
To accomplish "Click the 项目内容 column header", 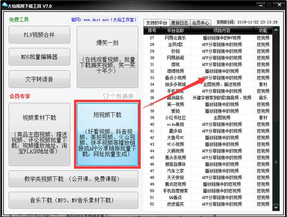I will pyautogui.click(x=222, y=31).
